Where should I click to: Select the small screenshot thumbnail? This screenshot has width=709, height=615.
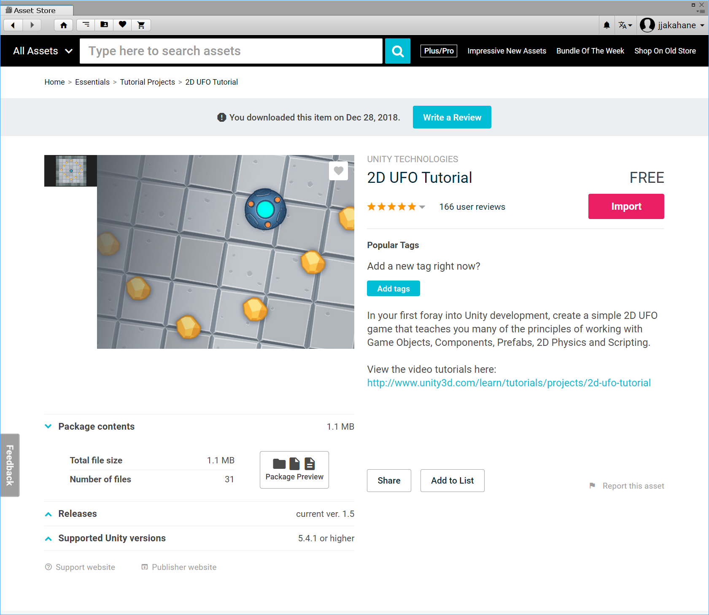[71, 171]
